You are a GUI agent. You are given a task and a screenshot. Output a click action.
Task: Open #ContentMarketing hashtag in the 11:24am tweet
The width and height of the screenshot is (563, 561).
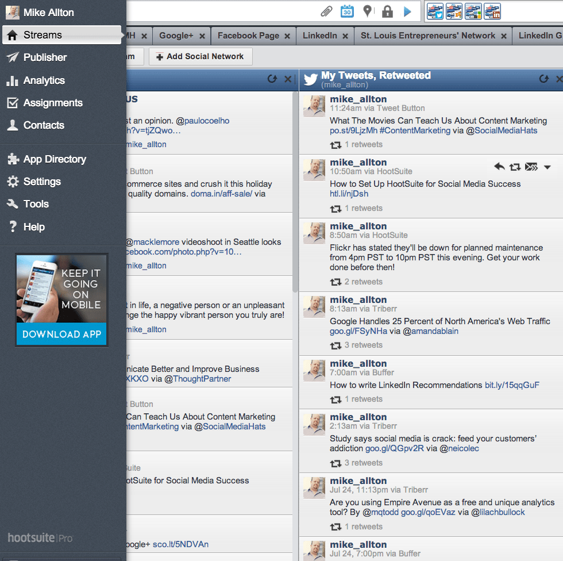coord(415,130)
